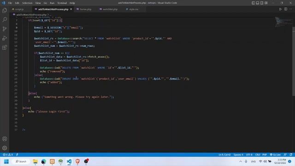Open the Terminal menu
295x166 pixels.
pos(62,3)
